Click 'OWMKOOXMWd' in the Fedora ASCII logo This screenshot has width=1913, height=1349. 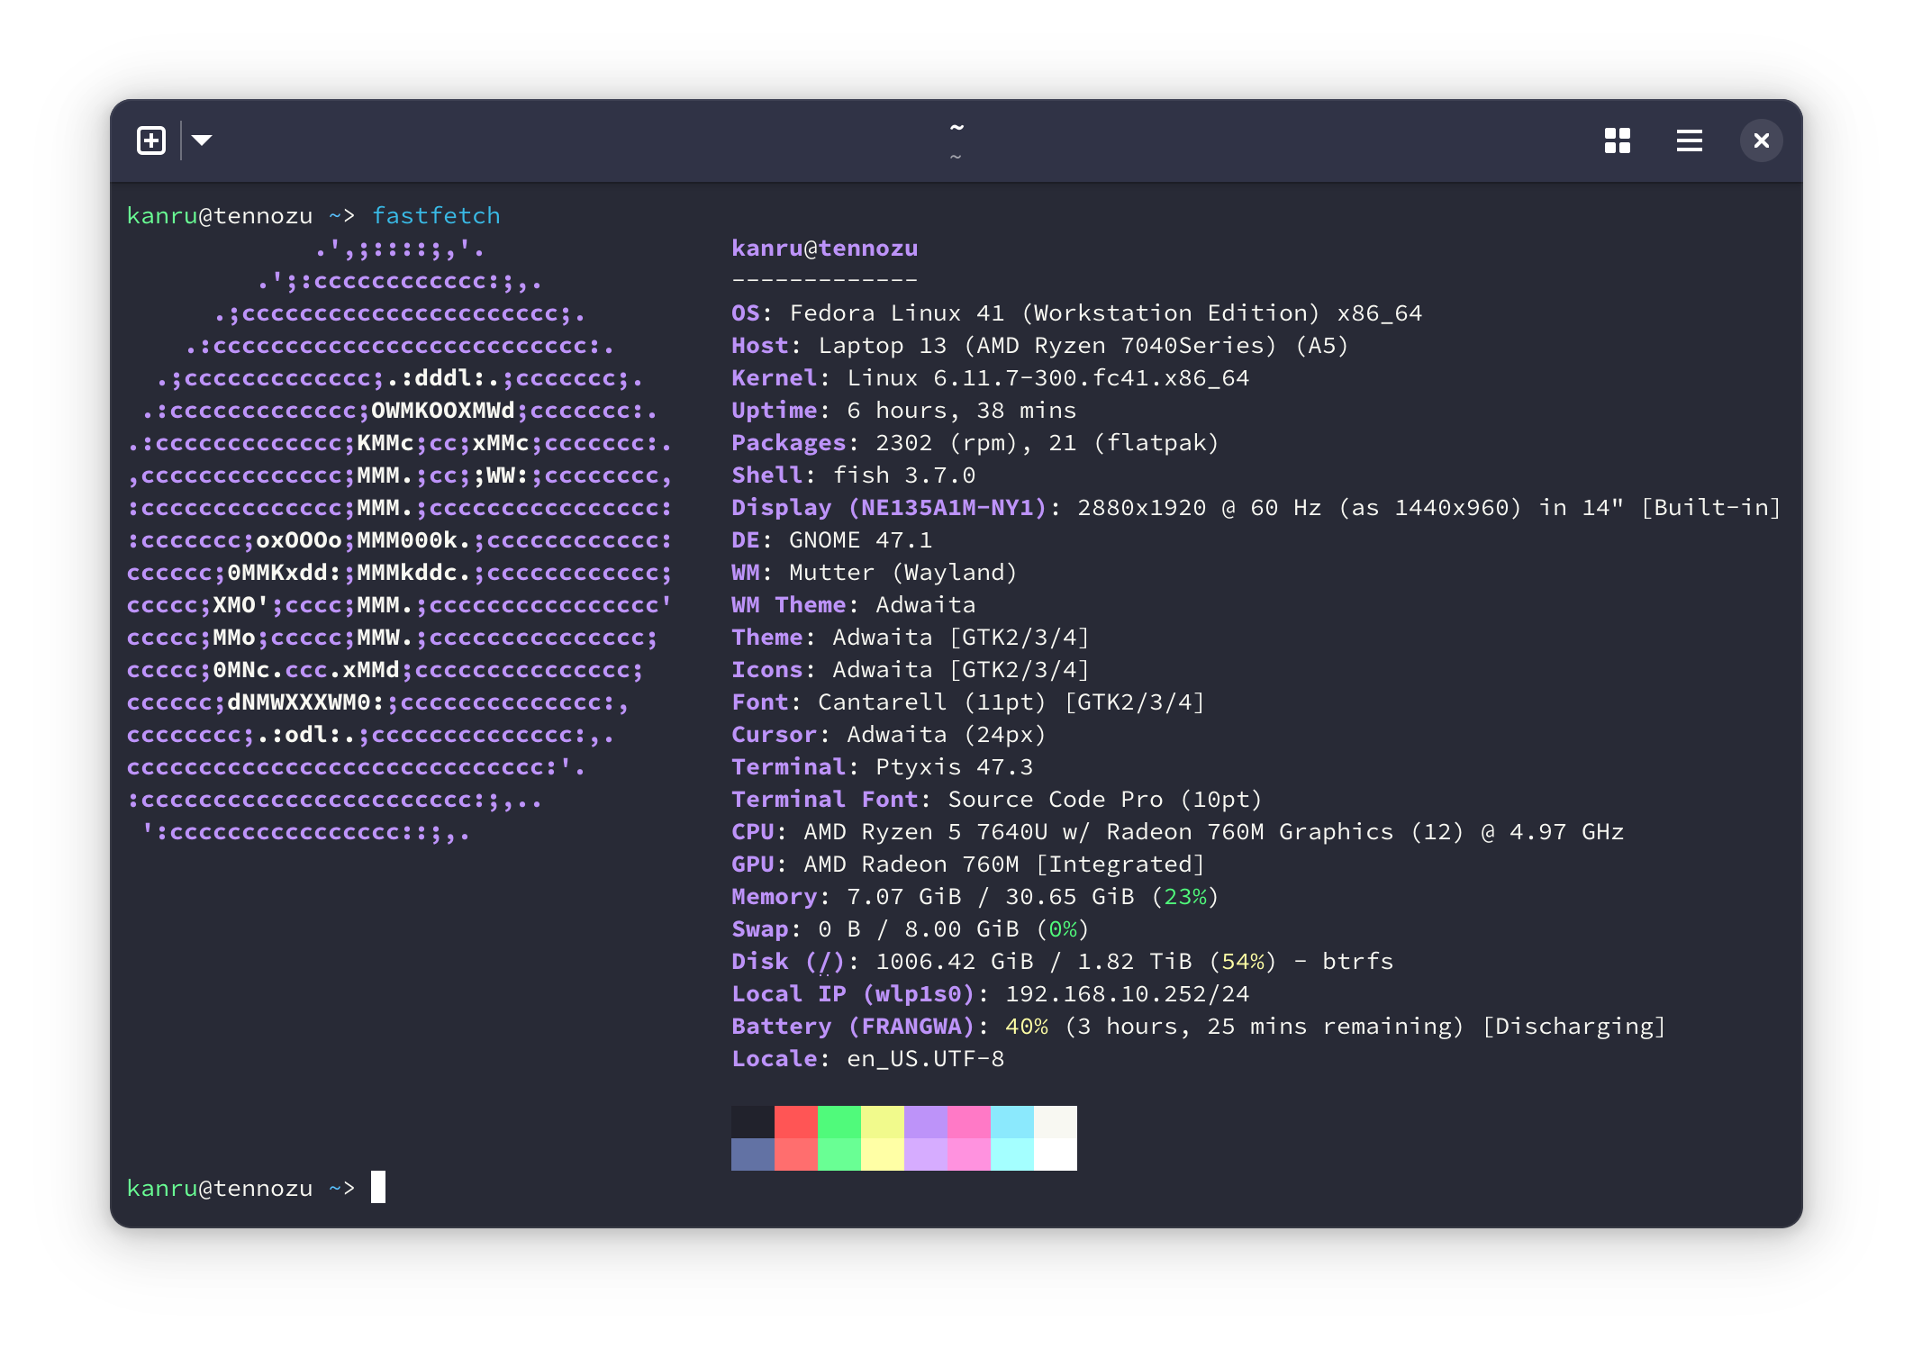coord(443,411)
